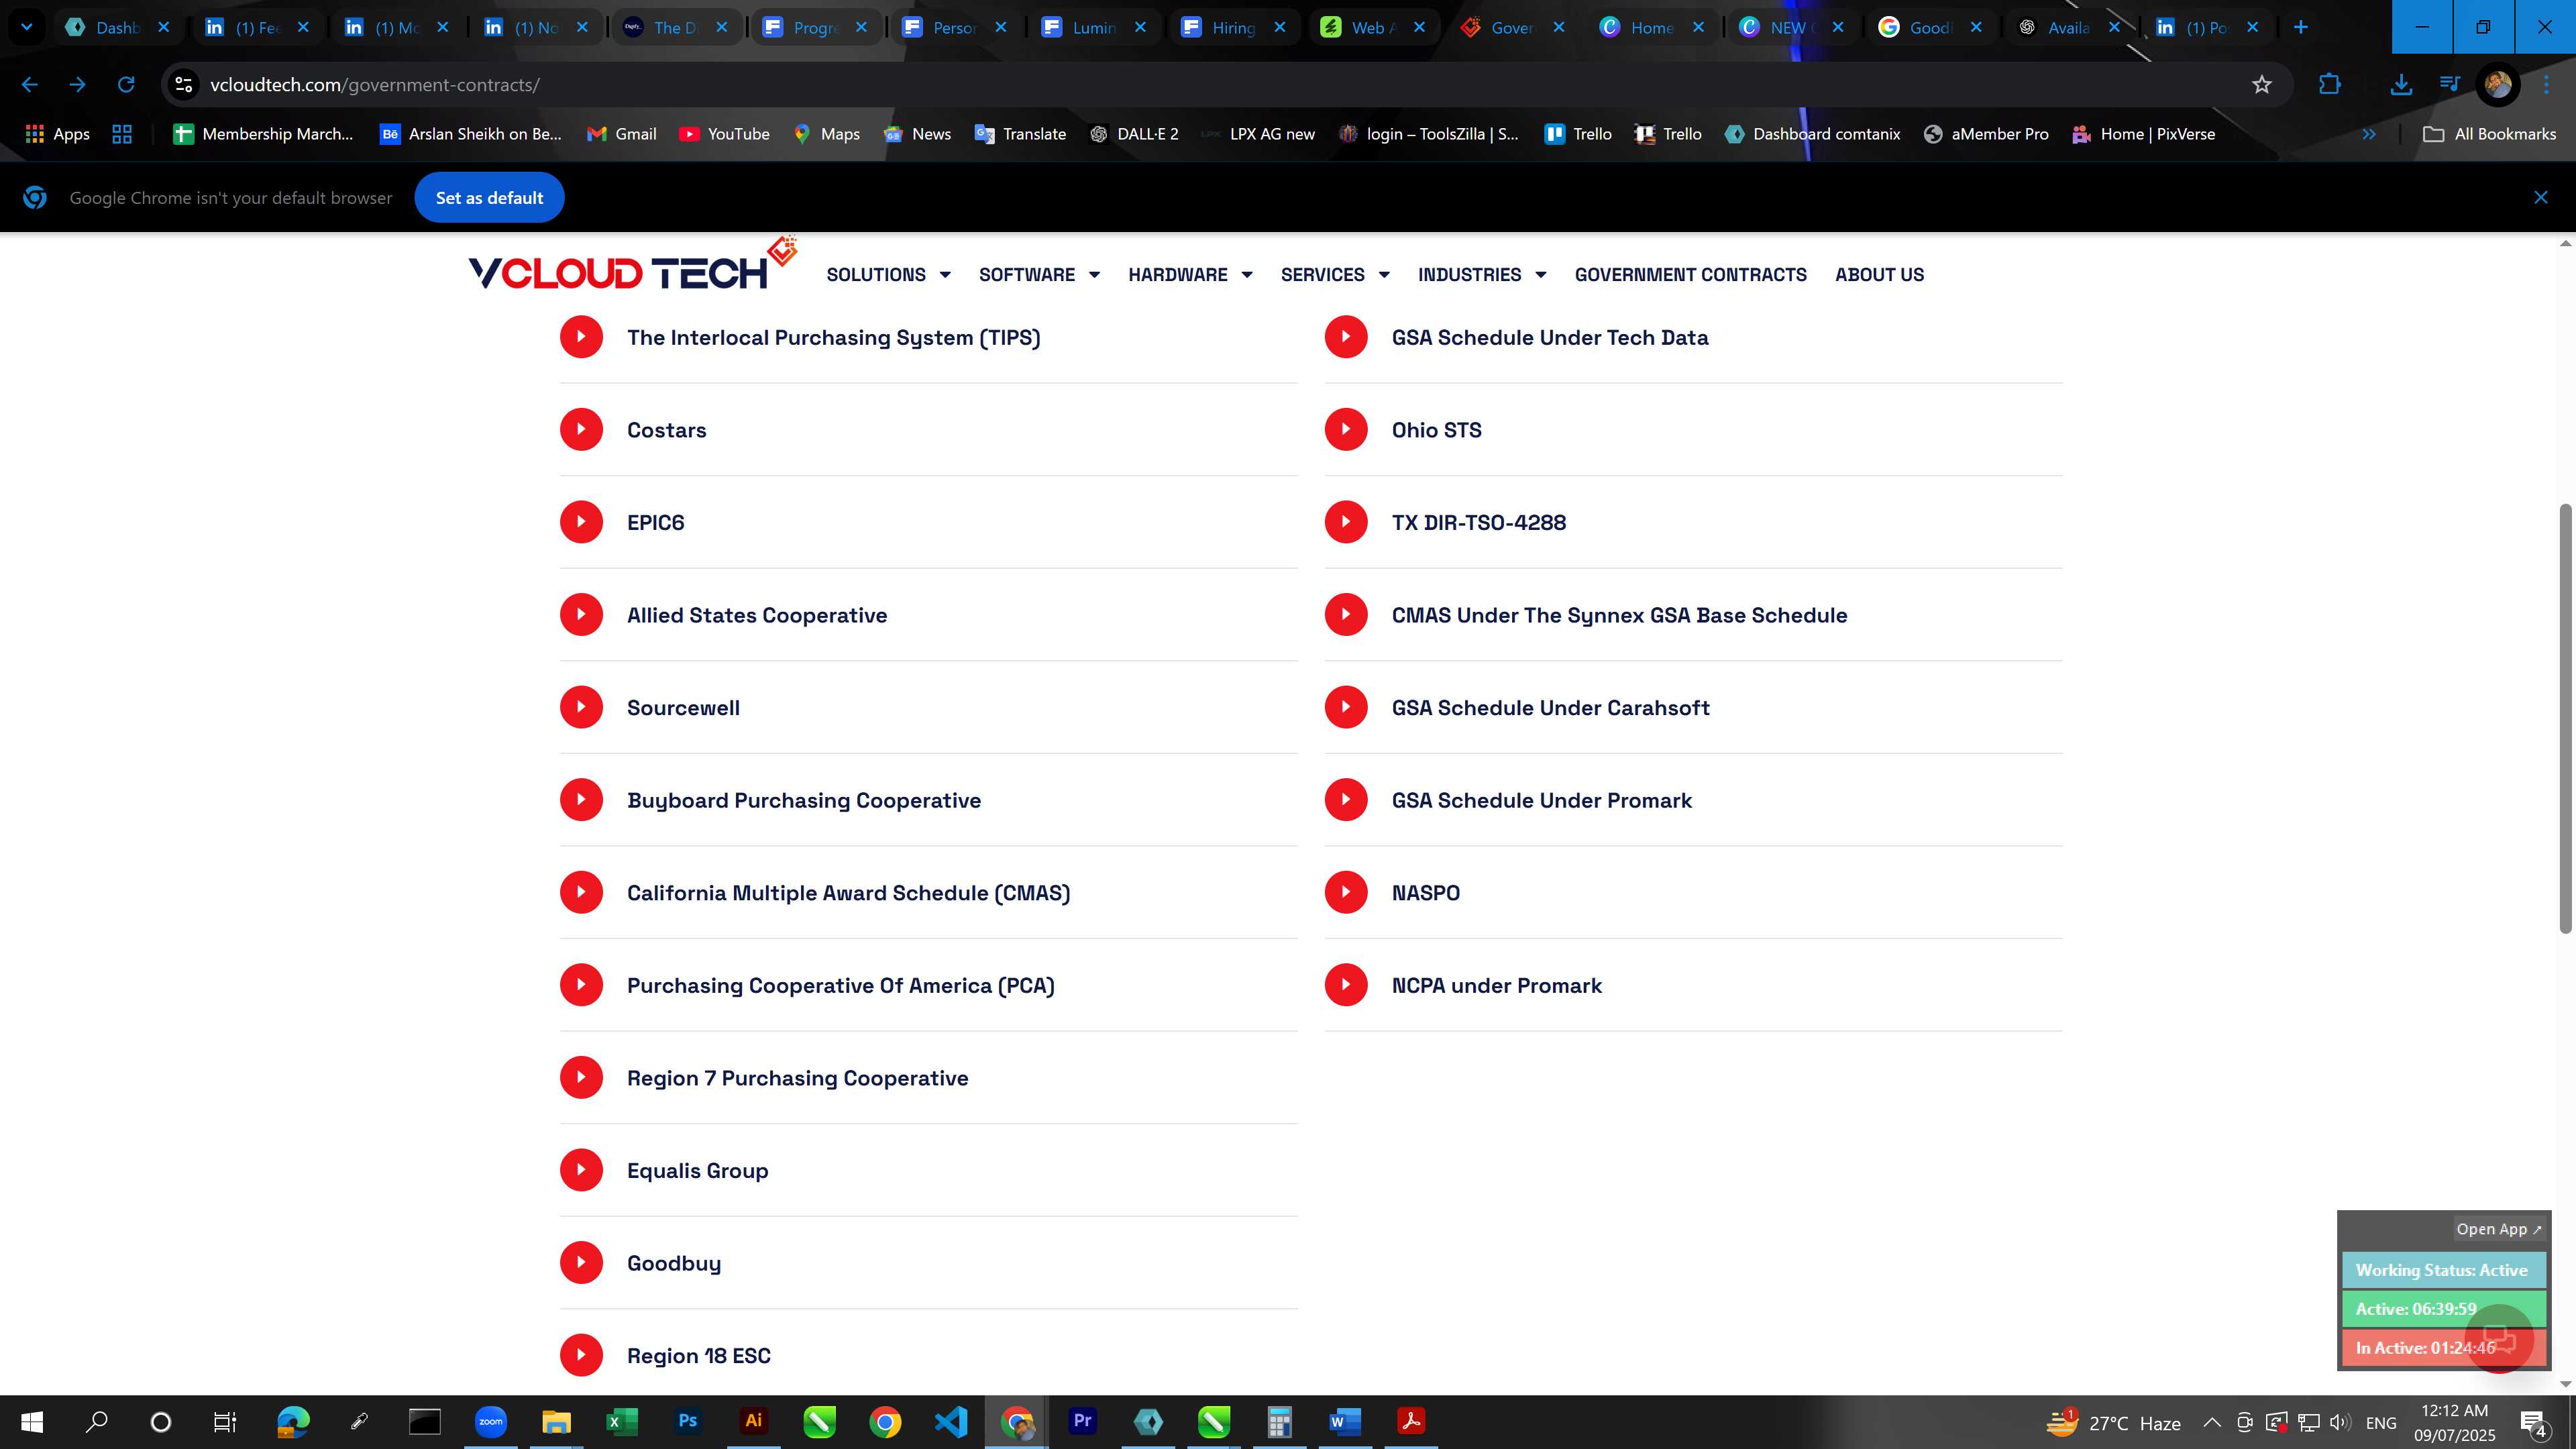Viewport: 2576px width, 1449px height.
Task: Open the live chat bubble icon
Action: 2499,1339
